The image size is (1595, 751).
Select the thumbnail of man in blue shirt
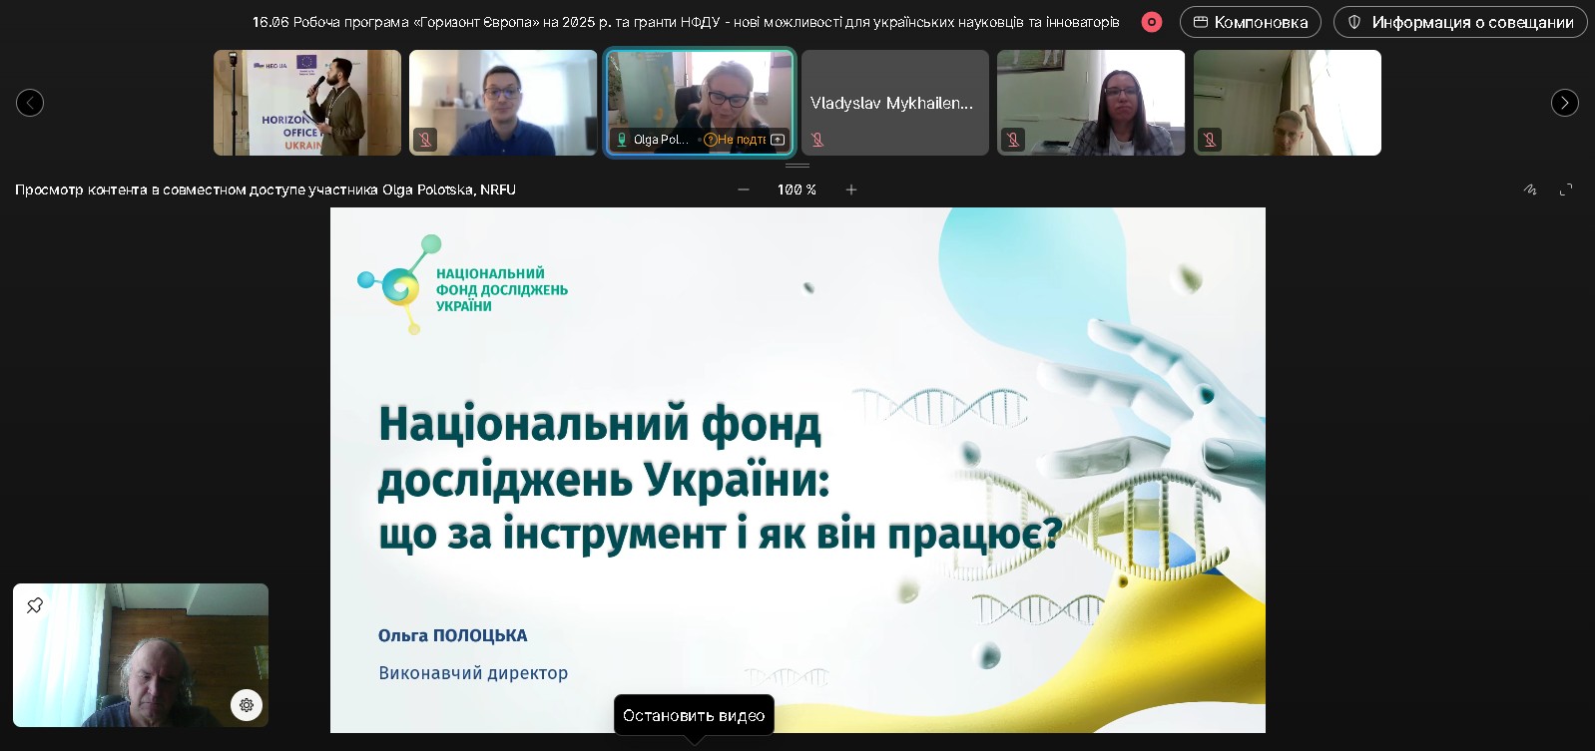pyautogui.click(x=503, y=103)
